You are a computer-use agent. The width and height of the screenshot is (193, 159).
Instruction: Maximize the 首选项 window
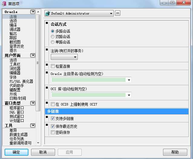(172, 2)
